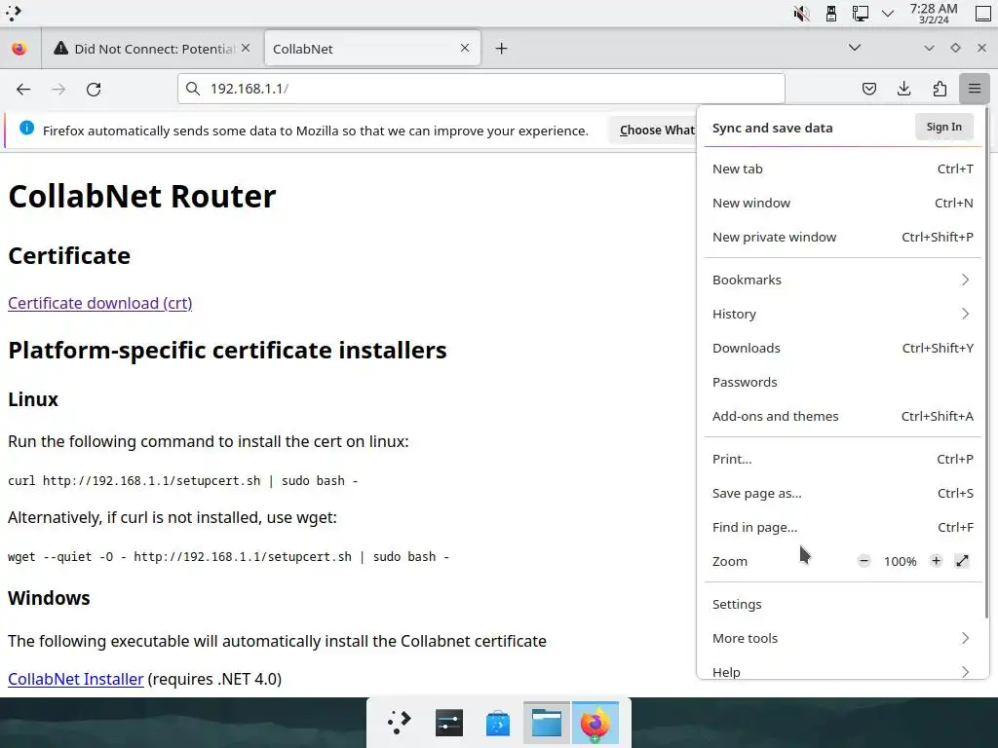Click the search magnifier in the address bar

click(x=193, y=89)
